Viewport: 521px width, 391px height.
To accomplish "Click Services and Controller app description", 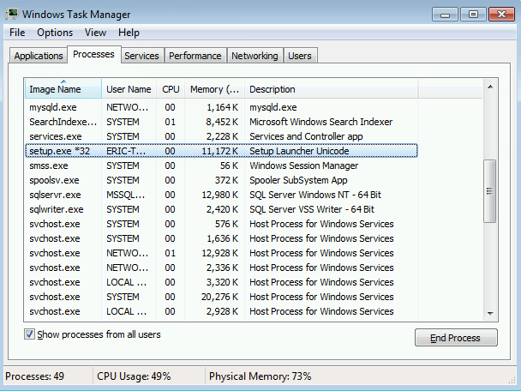I will click(x=306, y=136).
